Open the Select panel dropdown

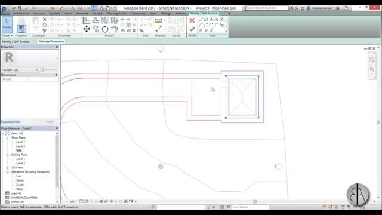click(x=7, y=36)
